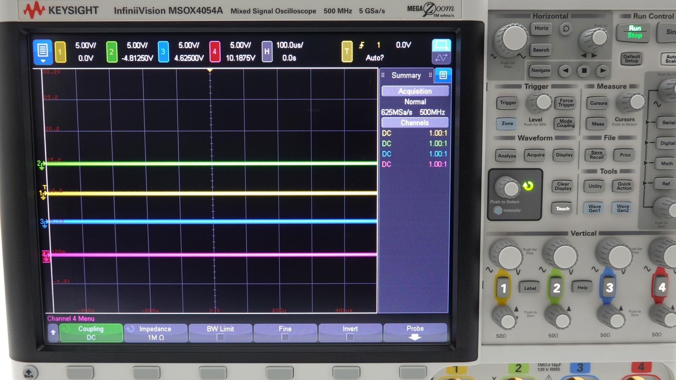Toggle the Touch button

(562, 208)
